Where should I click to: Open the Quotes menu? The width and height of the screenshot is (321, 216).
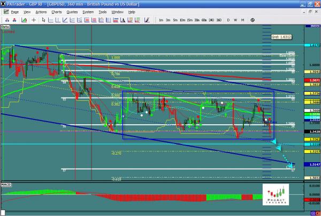[71, 11]
